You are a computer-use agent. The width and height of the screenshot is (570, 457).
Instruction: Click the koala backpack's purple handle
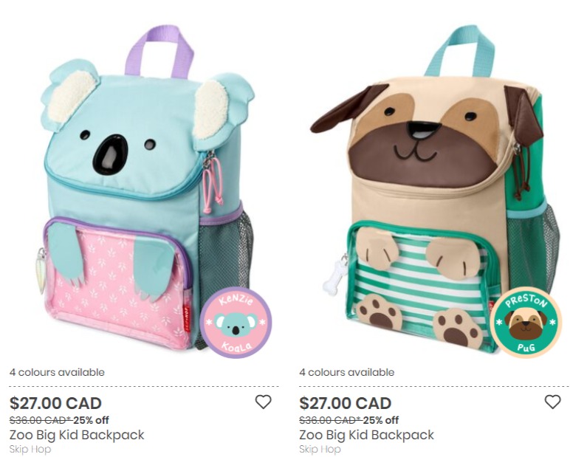point(159,51)
